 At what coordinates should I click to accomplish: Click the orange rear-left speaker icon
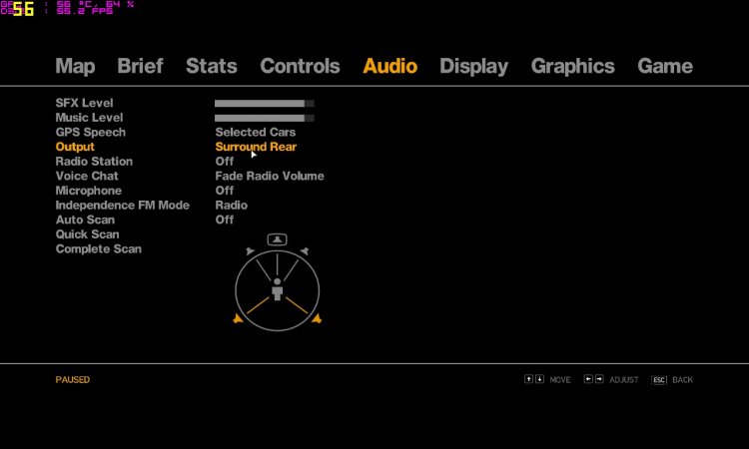tap(238, 318)
